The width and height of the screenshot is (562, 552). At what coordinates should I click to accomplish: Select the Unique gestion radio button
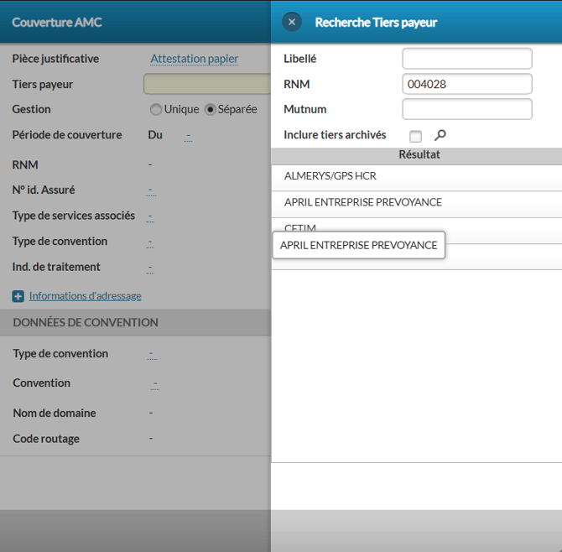pyautogui.click(x=156, y=110)
